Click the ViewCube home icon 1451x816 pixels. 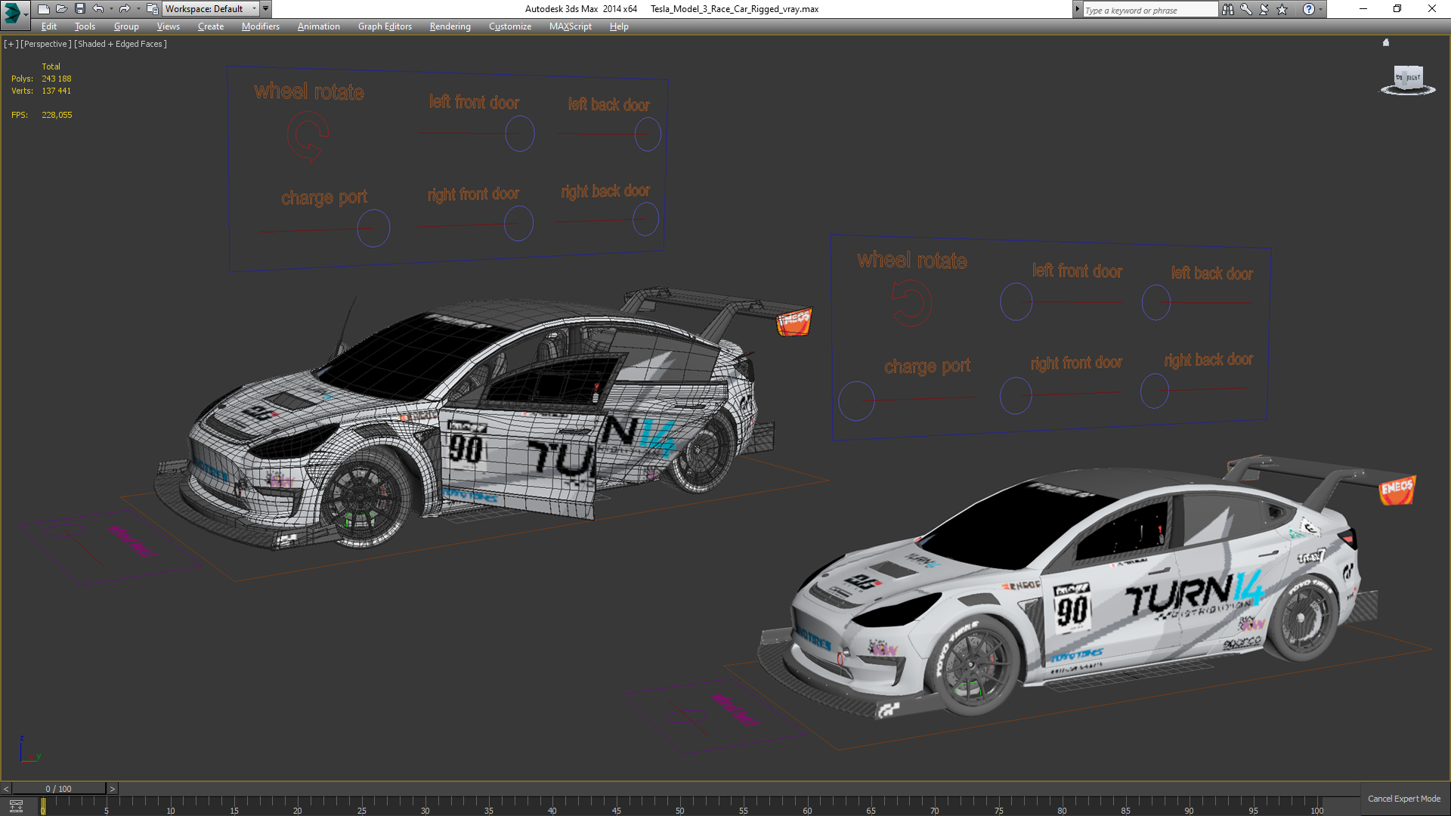tap(1386, 42)
